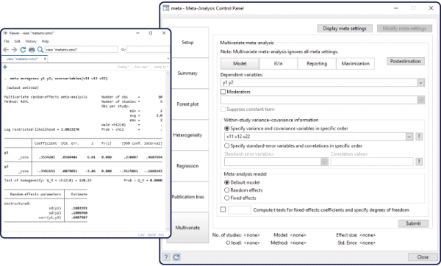Click the Back arrow in Viewer toolbar
Screen dimensions: 441x266
tap(6, 50)
